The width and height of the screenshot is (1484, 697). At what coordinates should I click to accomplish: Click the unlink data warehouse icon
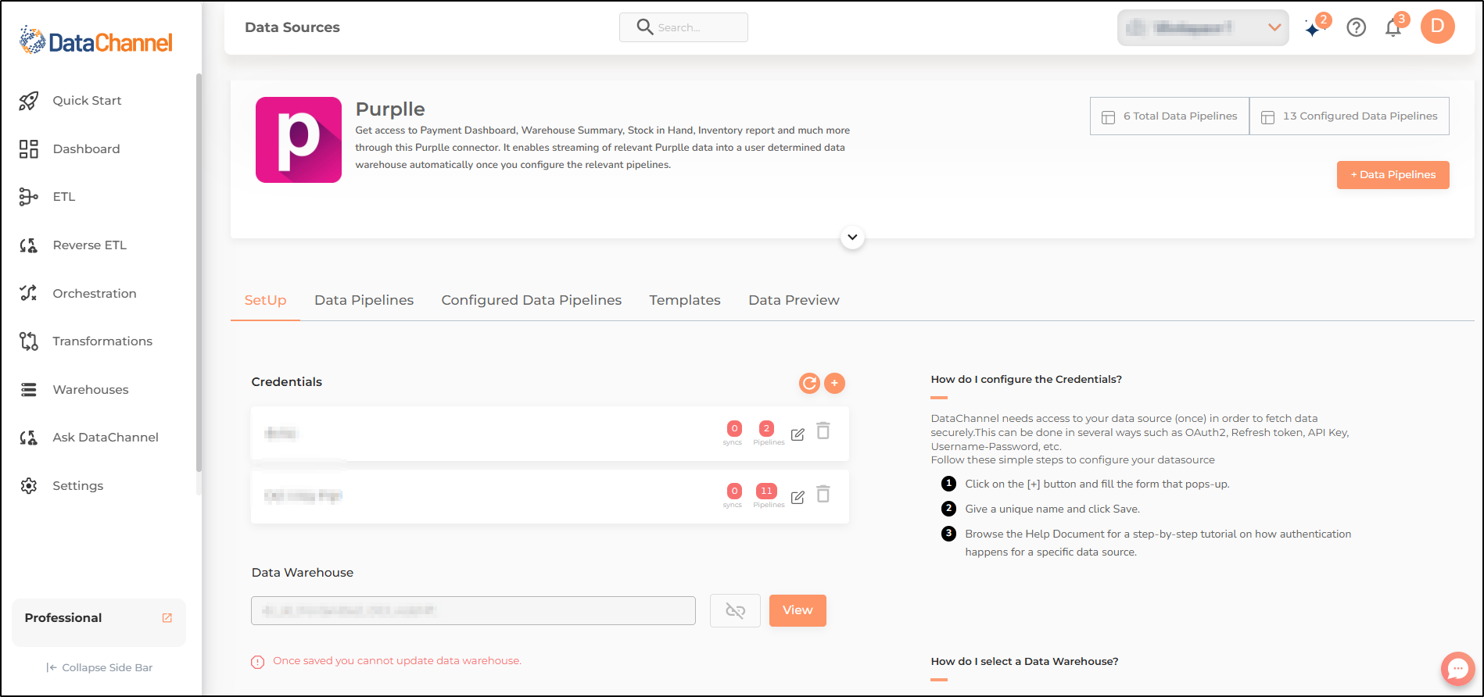tap(735, 610)
